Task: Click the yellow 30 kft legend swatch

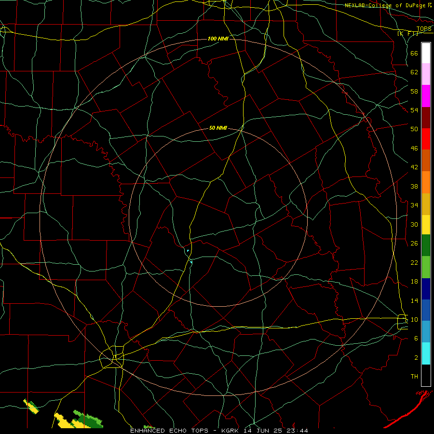Action: click(x=426, y=224)
